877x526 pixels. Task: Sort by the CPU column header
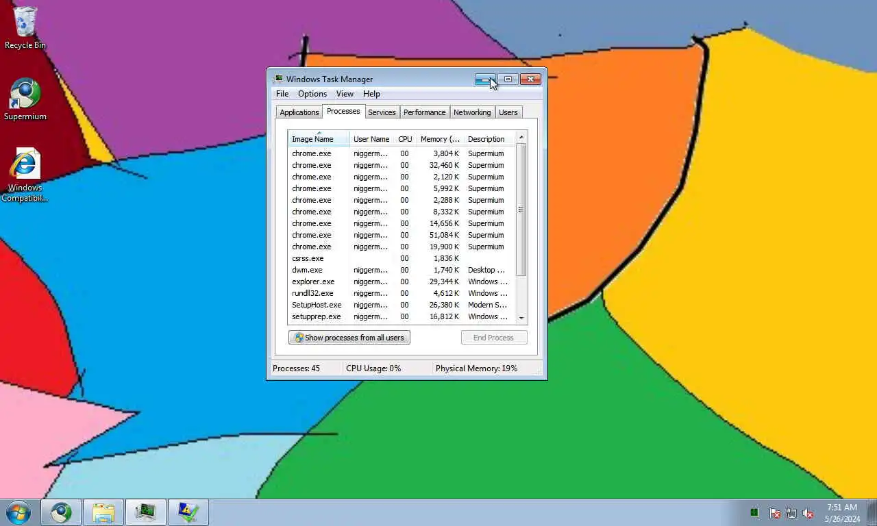click(405, 139)
